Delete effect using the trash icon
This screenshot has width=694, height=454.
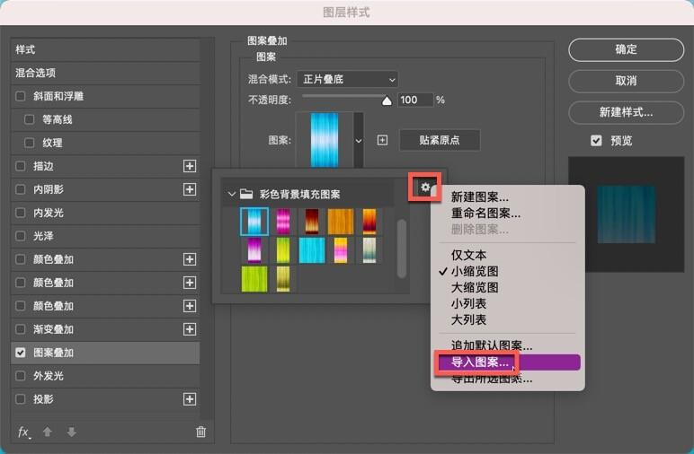[201, 432]
